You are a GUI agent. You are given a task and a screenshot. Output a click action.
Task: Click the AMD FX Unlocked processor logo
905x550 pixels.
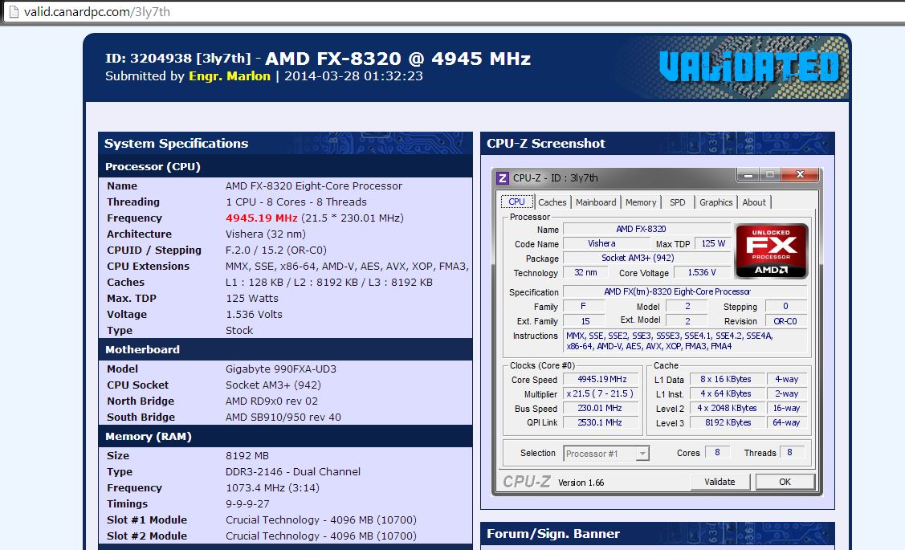(x=771, y=251)
